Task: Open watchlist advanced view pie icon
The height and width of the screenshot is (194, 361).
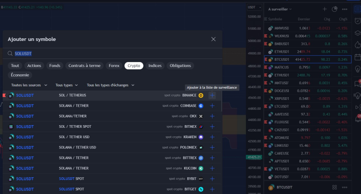Action: pos(334,9)
